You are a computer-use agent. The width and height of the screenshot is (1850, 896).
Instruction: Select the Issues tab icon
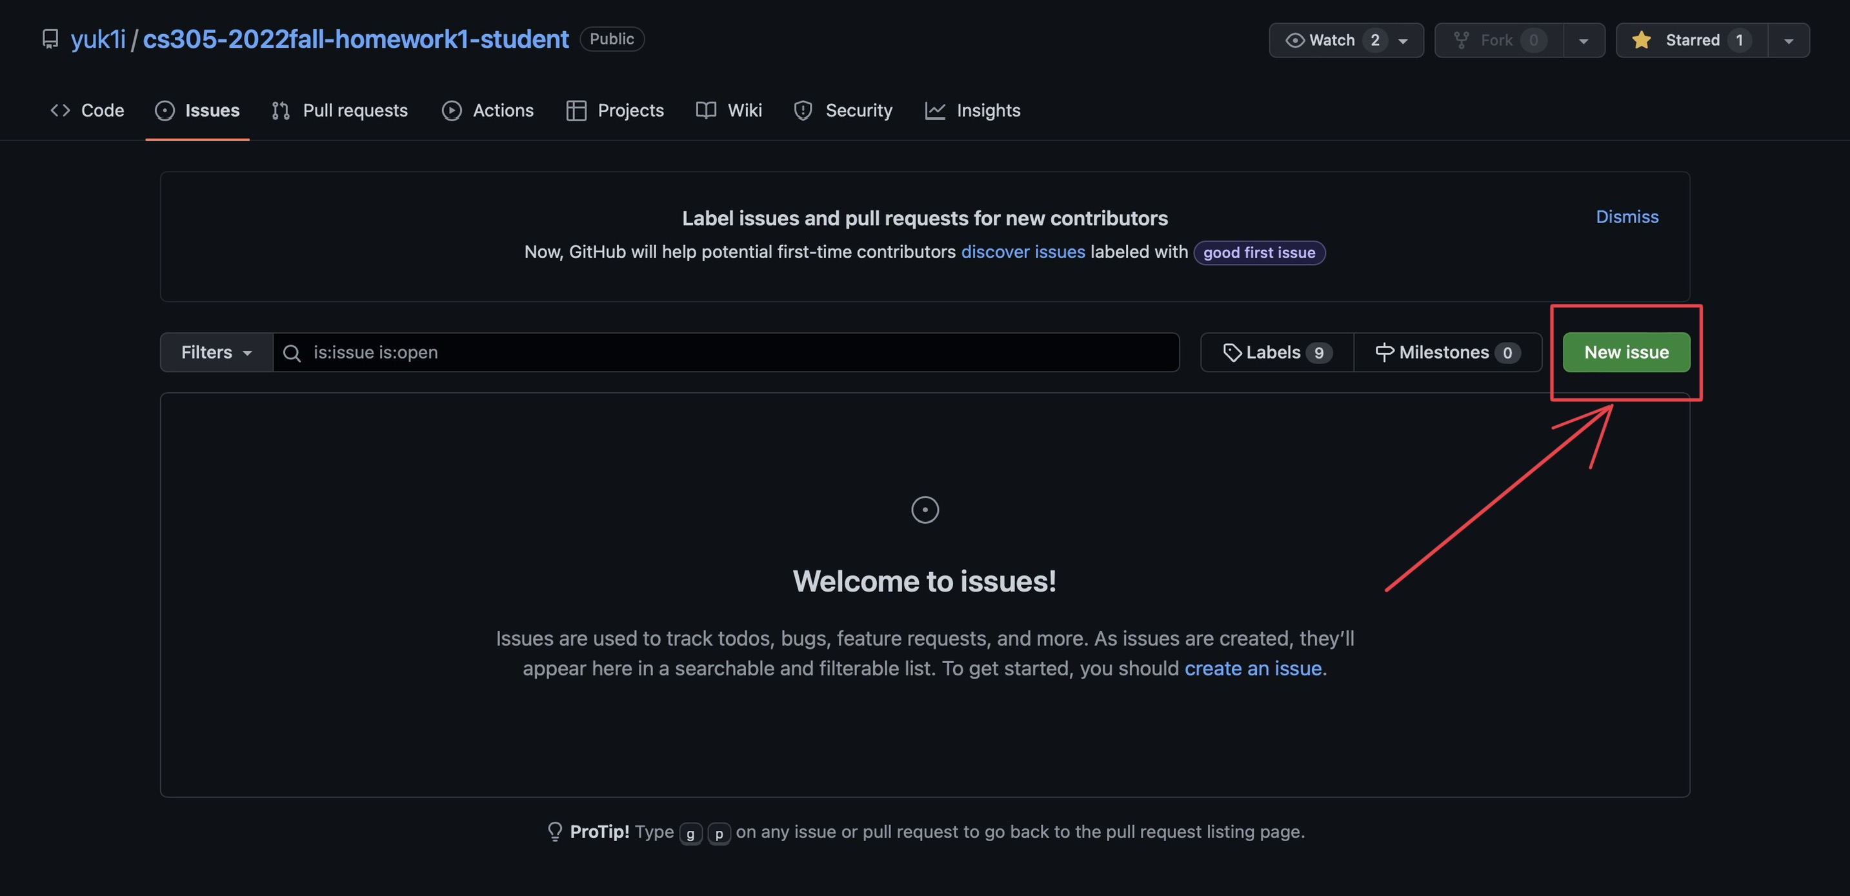[x=165, y=110]
